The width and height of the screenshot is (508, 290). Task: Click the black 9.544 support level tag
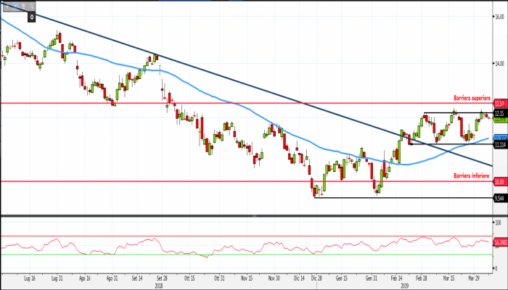(x=499, y=197)
